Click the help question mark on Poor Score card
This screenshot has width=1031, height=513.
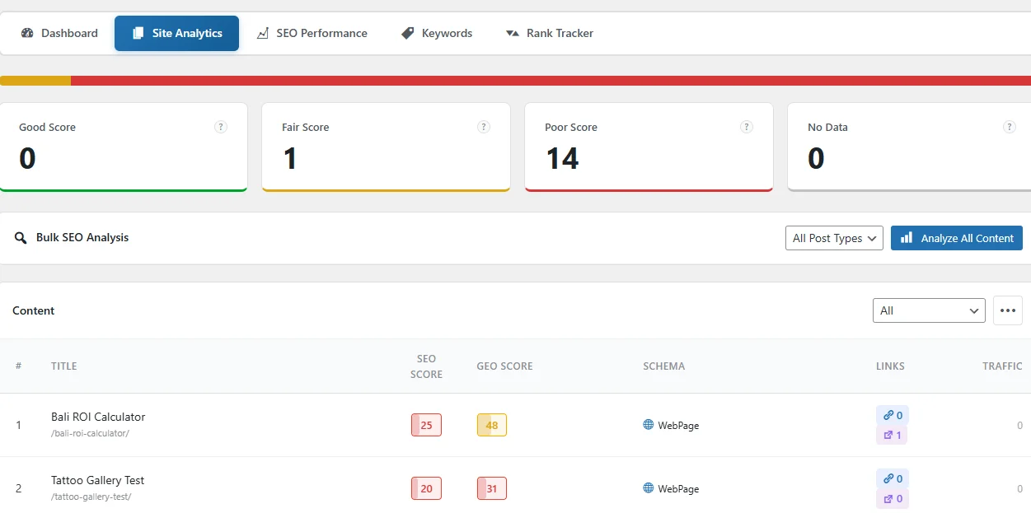(747, 127)
